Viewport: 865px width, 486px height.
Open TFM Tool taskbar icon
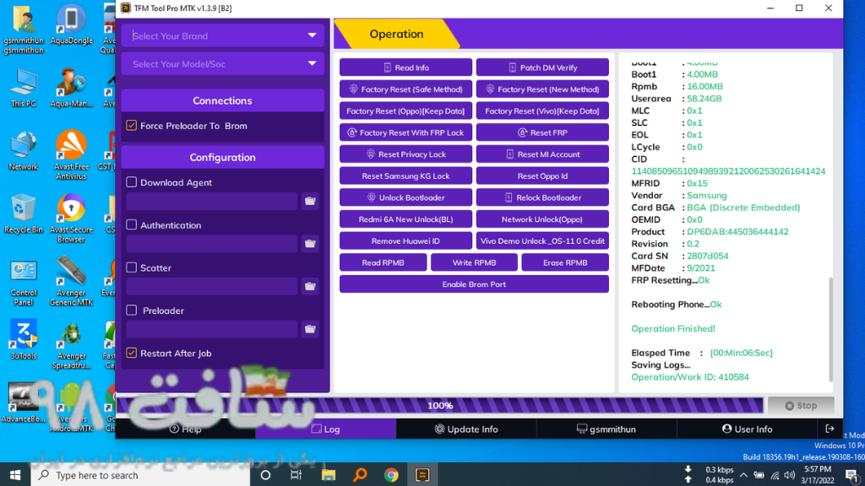coord(422,475)
